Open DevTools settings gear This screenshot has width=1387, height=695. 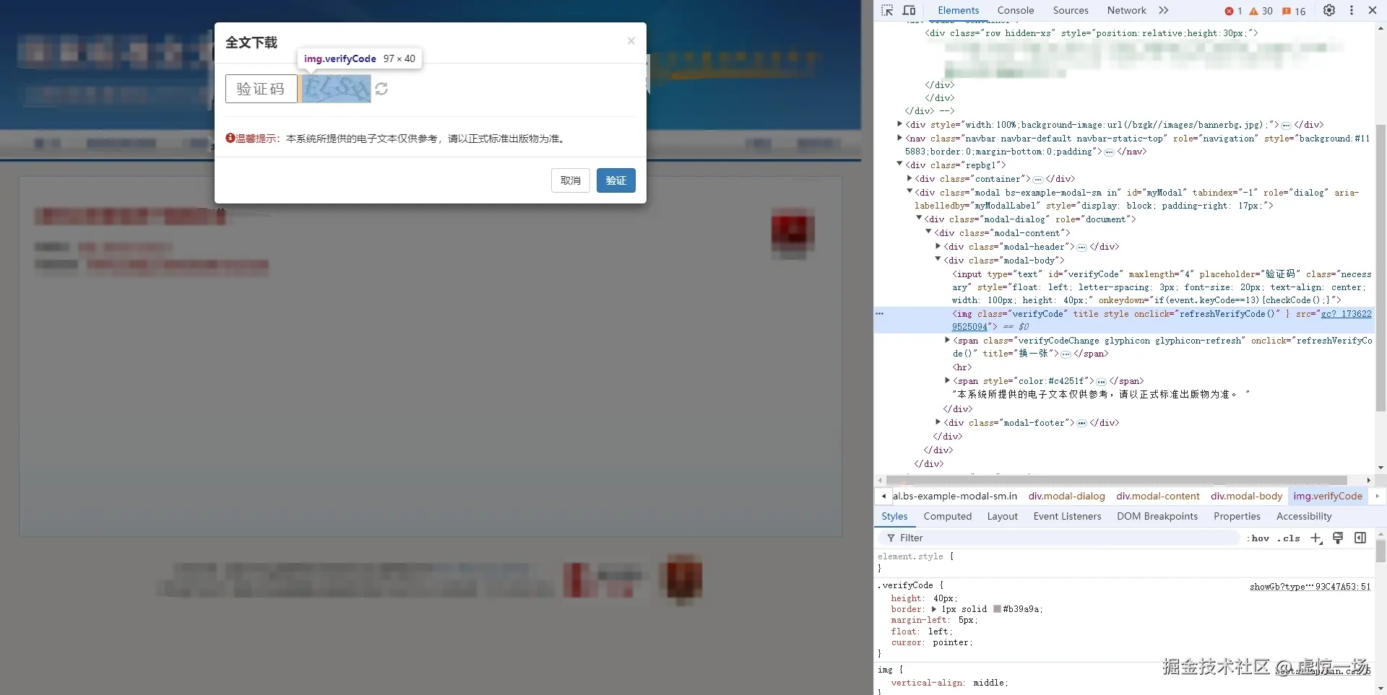click(x=1329, y=10)
